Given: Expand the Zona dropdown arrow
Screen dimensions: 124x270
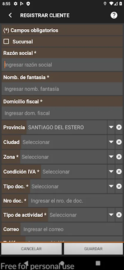Looking at the screenshot, I should [x=111, y=157].
